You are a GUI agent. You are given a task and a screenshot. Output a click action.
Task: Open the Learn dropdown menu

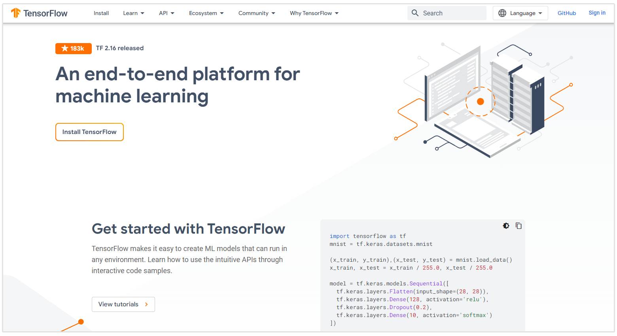[134, 13]
